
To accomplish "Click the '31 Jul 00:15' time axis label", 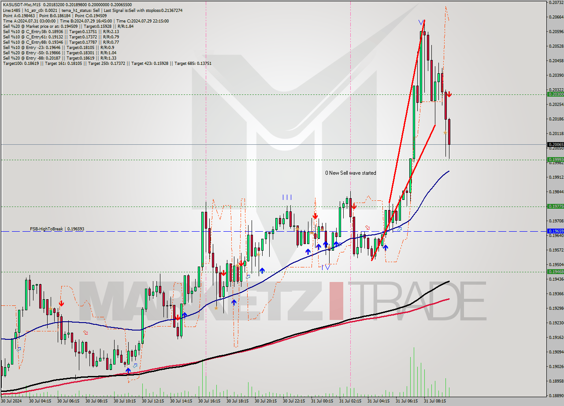I will (x=322, y=402).
